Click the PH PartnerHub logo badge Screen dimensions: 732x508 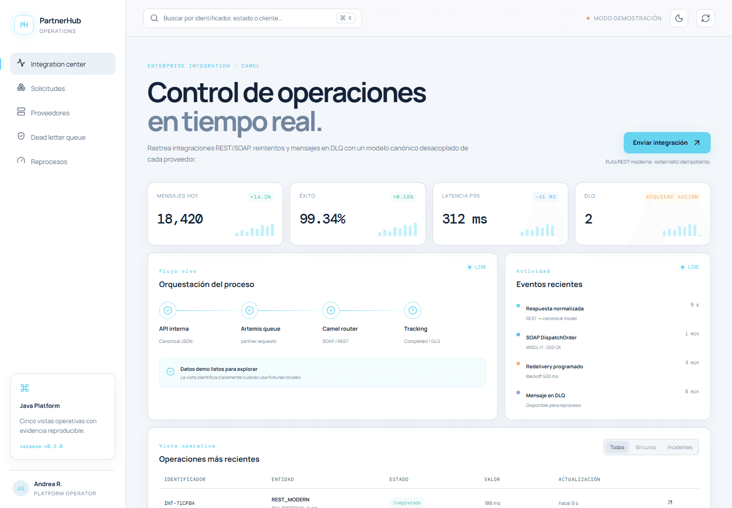[24, 25]
